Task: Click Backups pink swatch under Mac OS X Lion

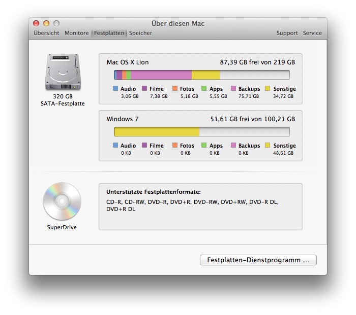Action: coord(233,88)
